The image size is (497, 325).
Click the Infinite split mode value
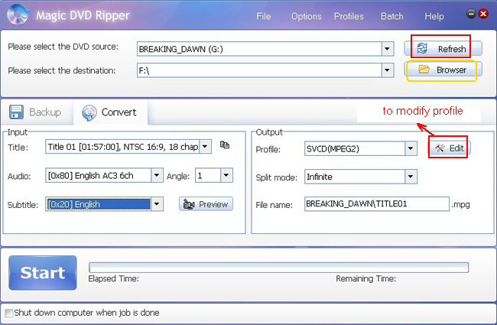pos(319,177)
